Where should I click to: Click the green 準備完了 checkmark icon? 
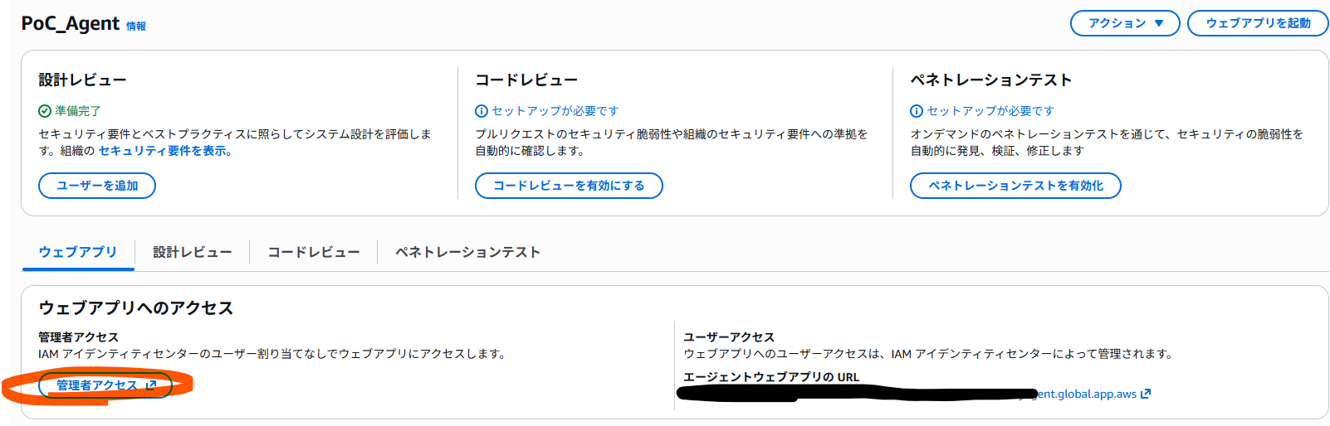[45, 111]
